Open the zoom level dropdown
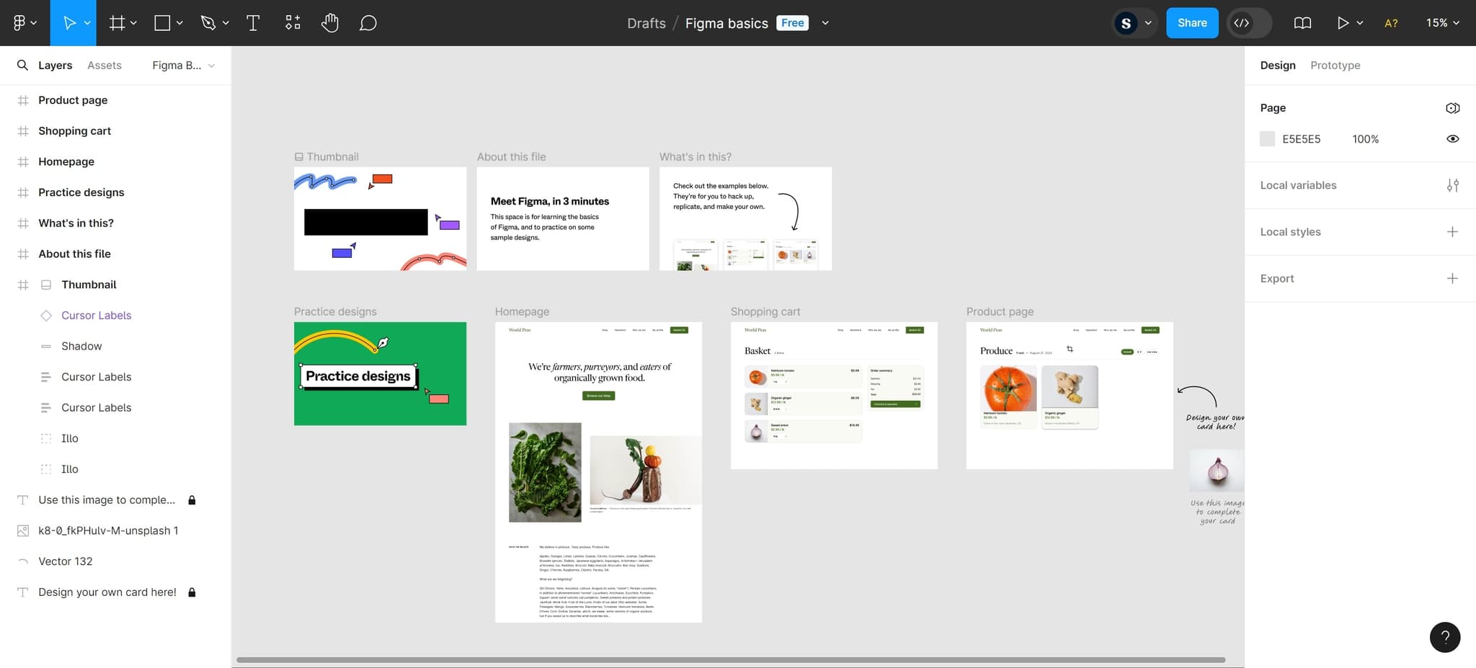The height and width of the screenshot is (668, 1476). 1442,23
